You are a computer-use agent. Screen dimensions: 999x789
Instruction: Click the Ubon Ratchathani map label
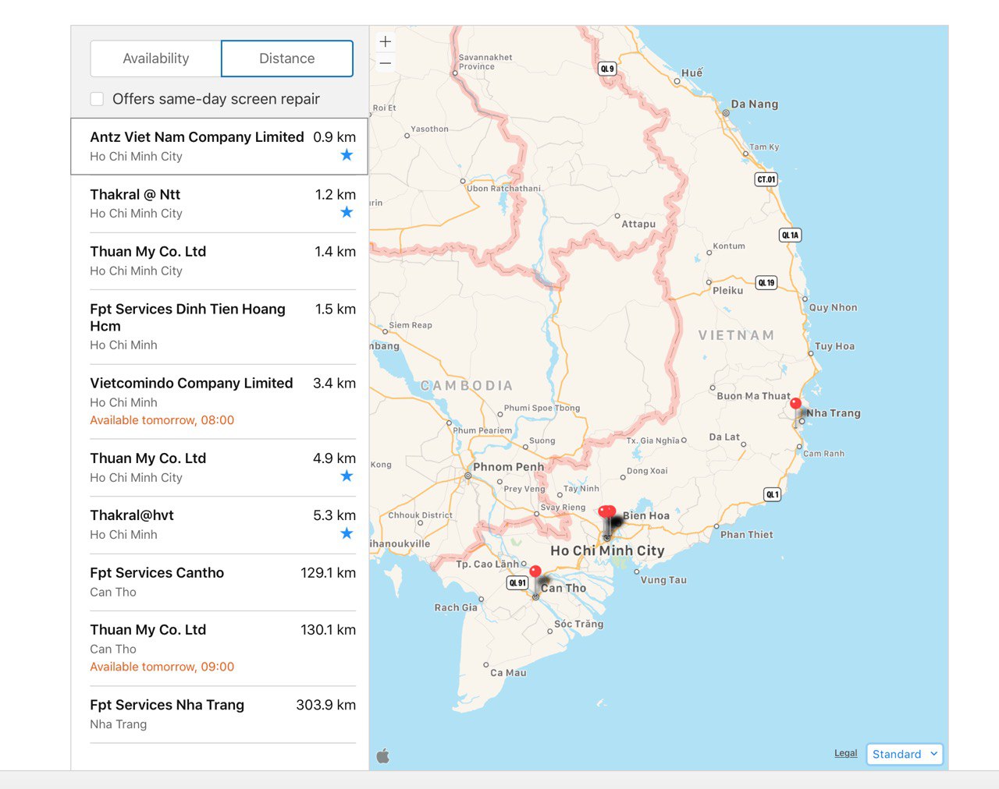click(x=503, y=189)
